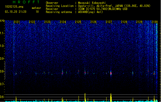
Task: Click the 1.1 kHz axis label
Action: [2, 33]
